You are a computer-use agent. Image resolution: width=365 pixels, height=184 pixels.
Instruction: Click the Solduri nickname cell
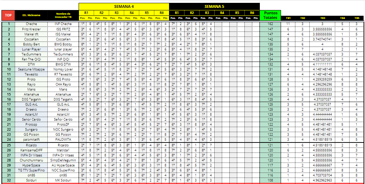(31, 180)
